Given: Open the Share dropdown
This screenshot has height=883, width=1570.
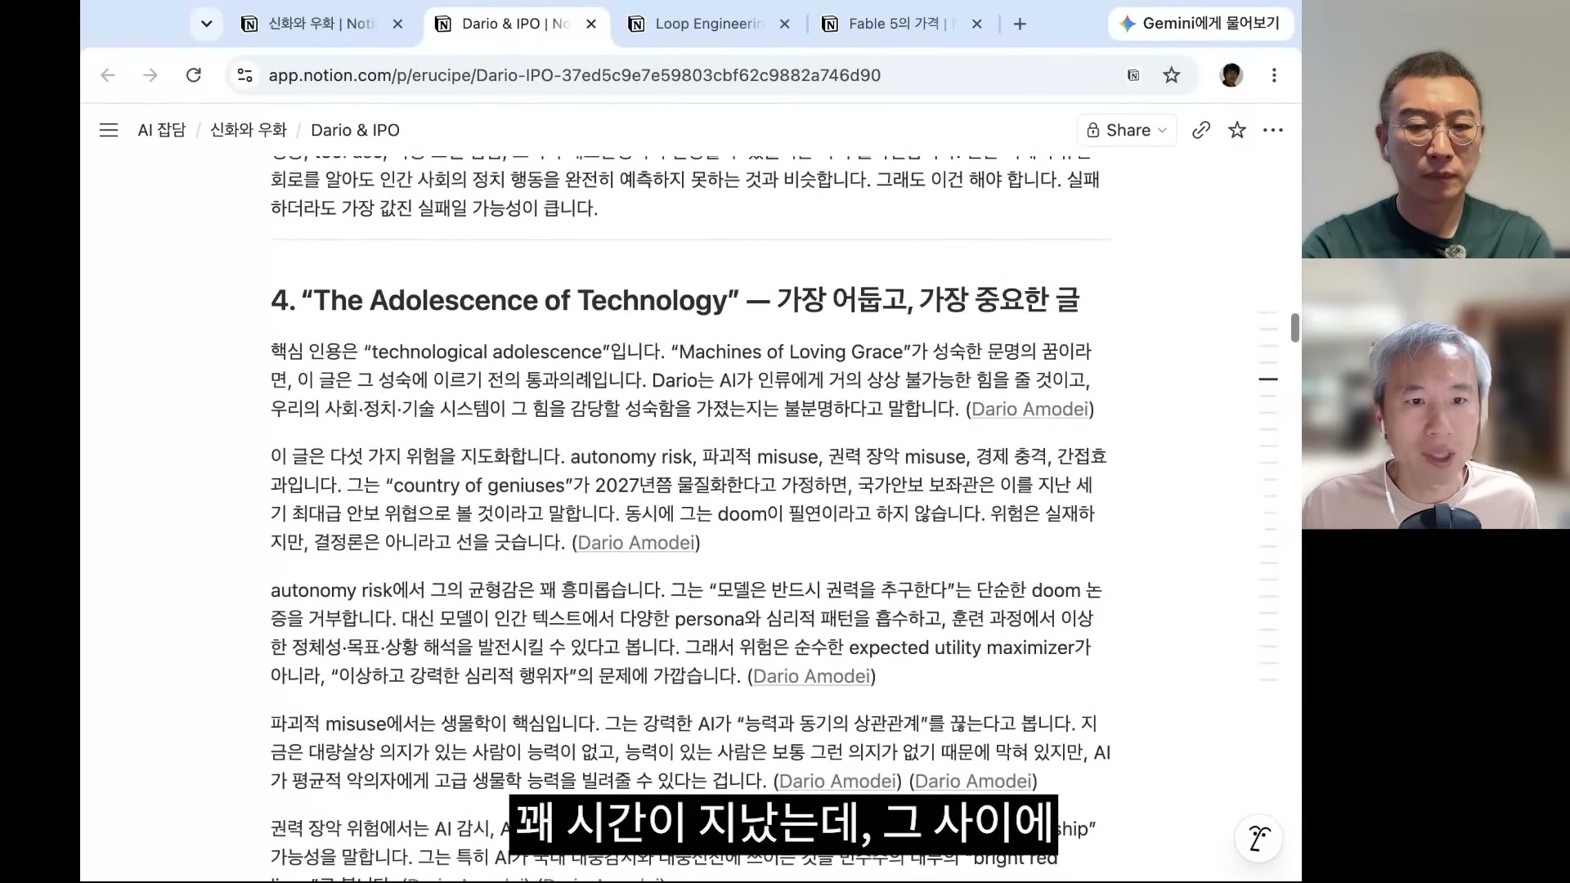Looking at the screenshot, I should 1127,130.
